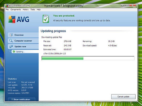Screen dimensions: 142x106
Task: Open the Computer scanner section
Action: tap(23, 41)
